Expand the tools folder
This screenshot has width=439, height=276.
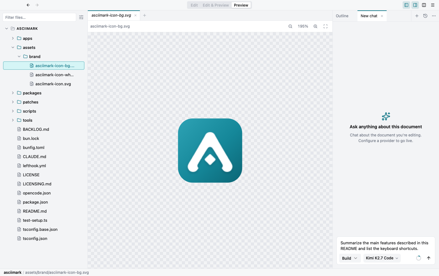tap(13, 120)
